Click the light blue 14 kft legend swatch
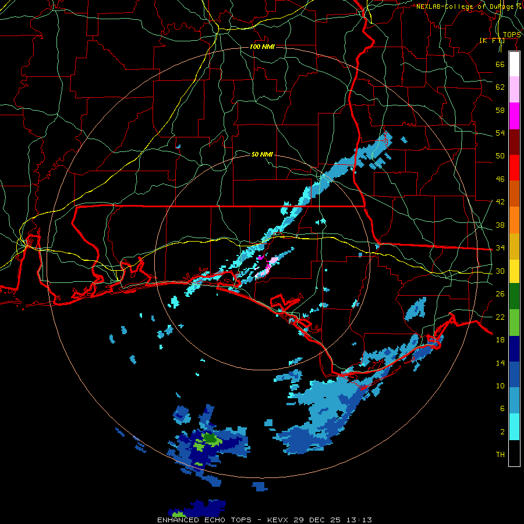 (x=514, y=401)
